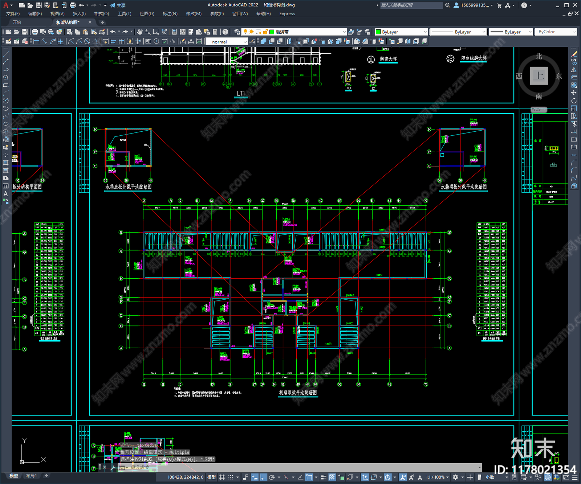Screen dimensions: 581x484
Task: Click the new drawing tab plus button
Action: [102, 22]
